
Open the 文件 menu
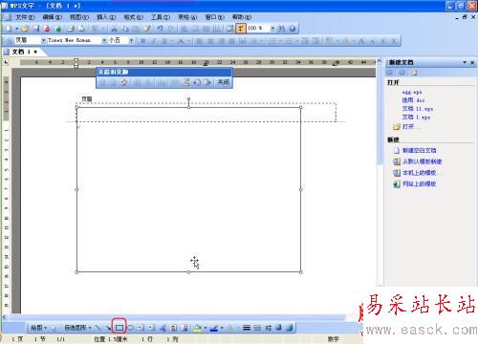pyautogui.click(x=25, y=17)
